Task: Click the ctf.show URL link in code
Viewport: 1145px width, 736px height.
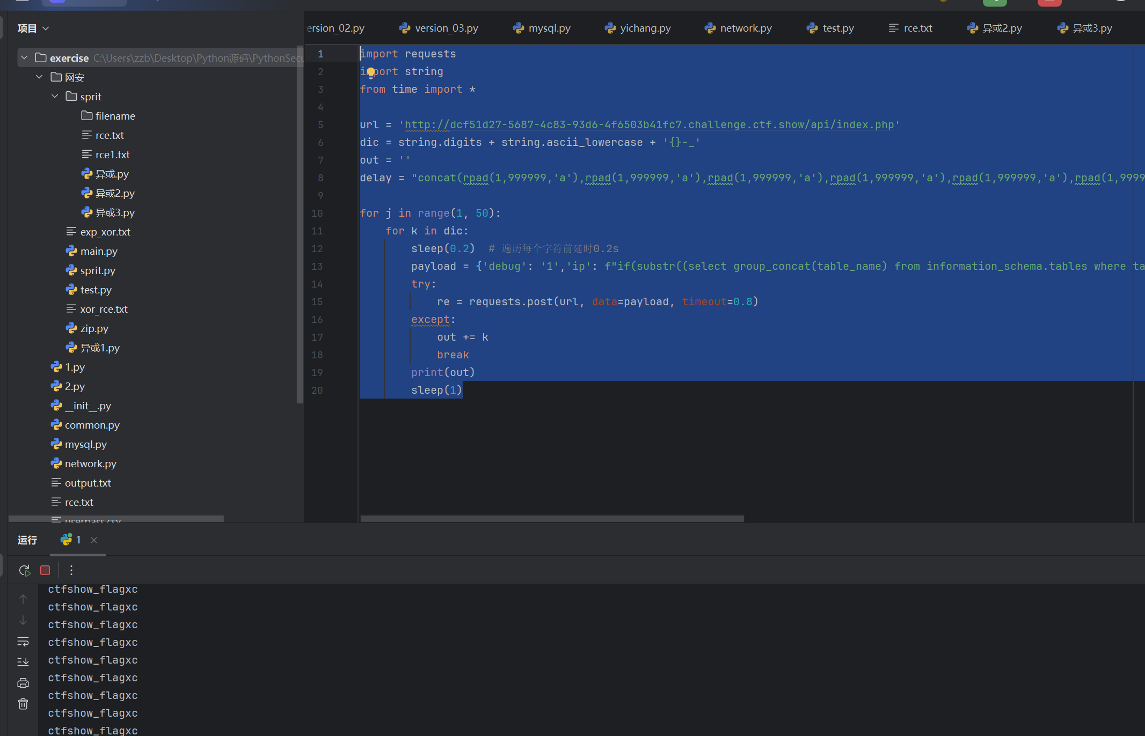Action: pos(648,125)
